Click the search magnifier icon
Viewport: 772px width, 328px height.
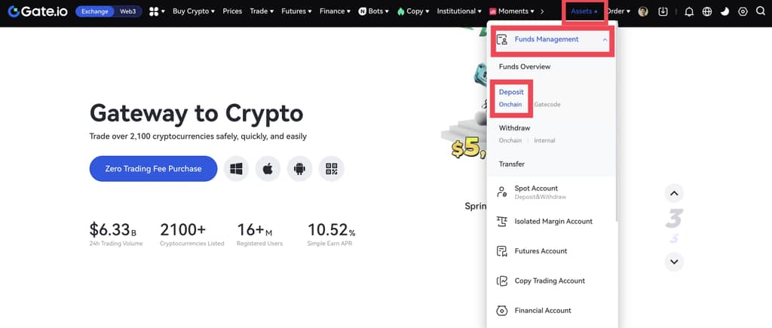coord(760,11)
